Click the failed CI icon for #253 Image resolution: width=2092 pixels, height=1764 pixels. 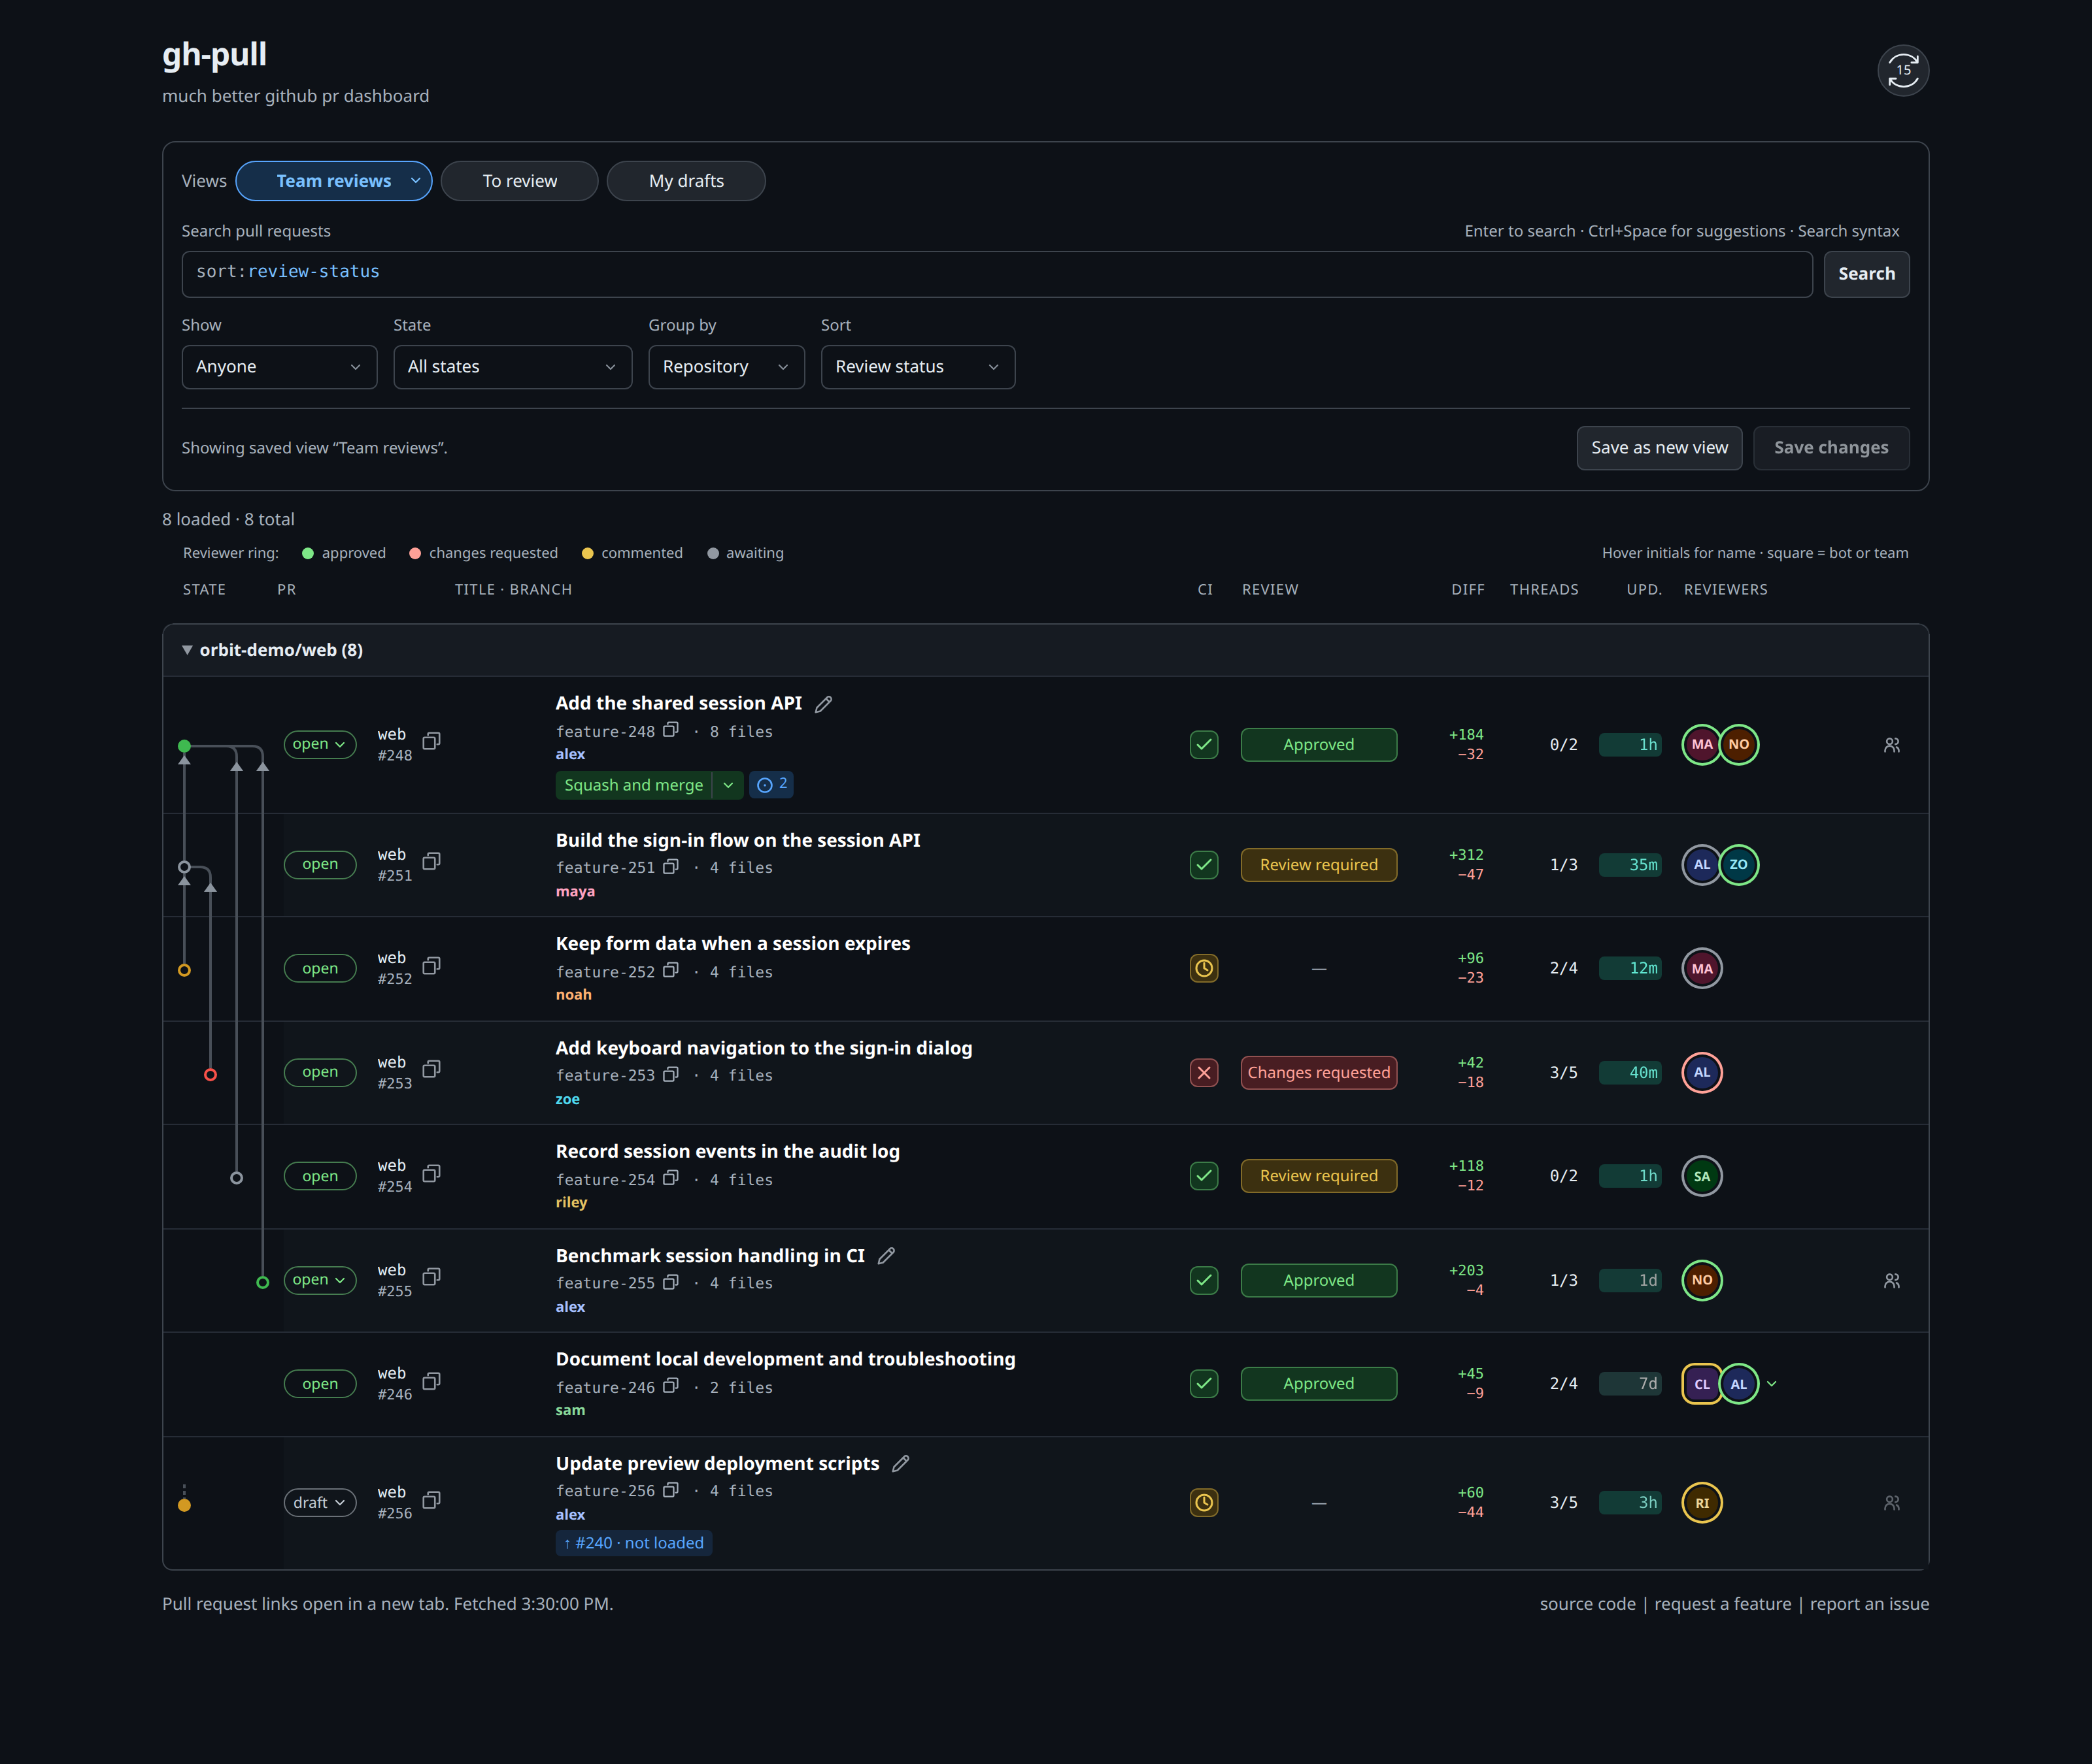pyautogui.click(x=1204, y=1073)
